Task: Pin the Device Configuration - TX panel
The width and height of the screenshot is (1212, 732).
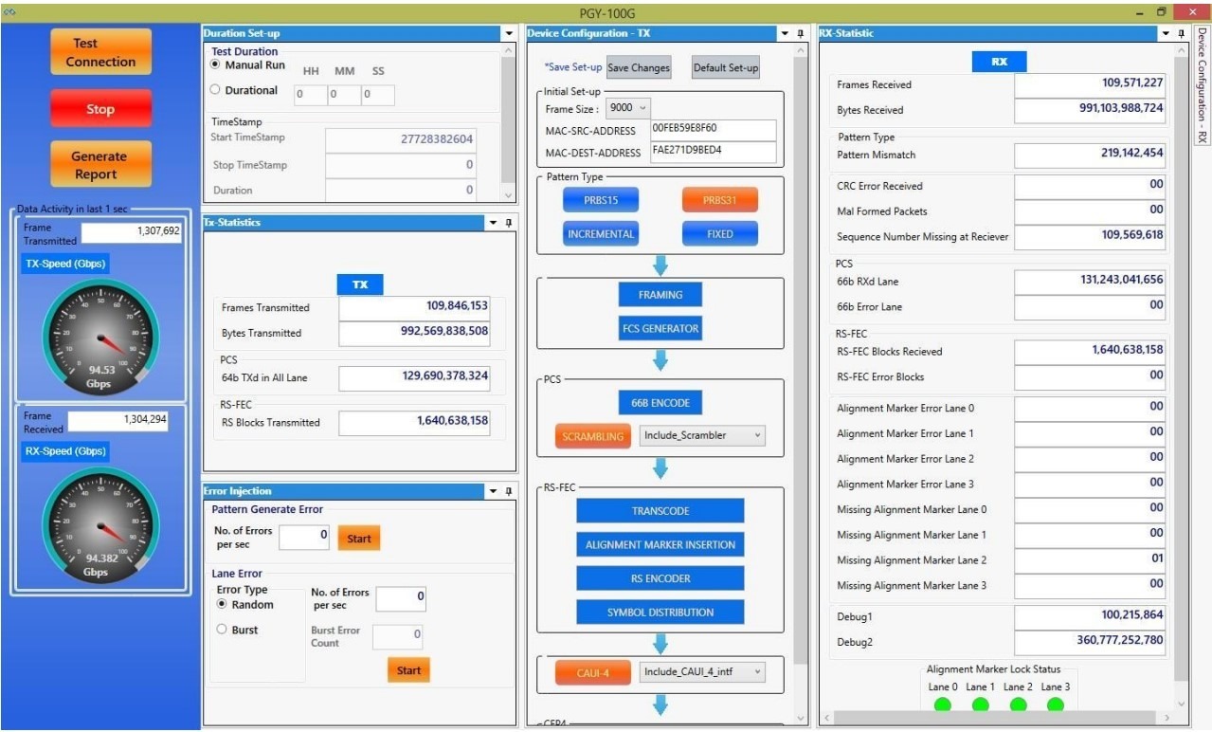Action: [799, 32]
